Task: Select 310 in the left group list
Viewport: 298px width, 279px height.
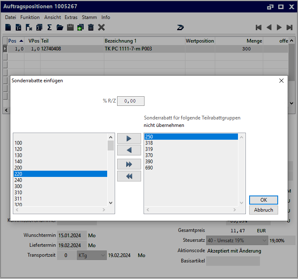Action: coord(60,193)
